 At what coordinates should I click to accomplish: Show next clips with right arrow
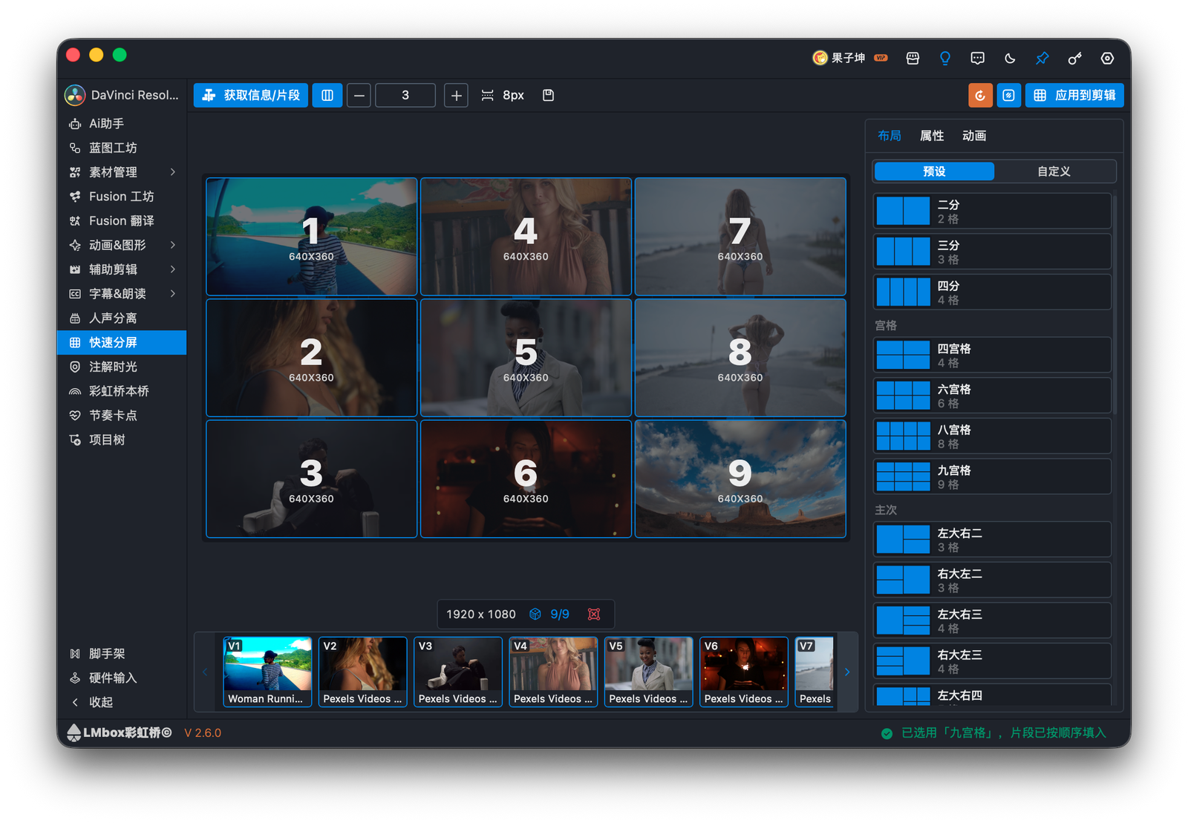click(846, 672)
